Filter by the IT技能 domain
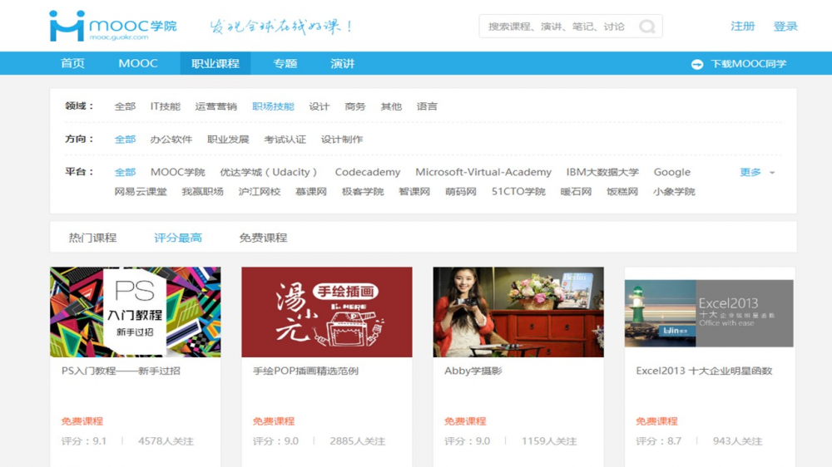Viewport: 832px width, 467px height. [x=165, y=106]
